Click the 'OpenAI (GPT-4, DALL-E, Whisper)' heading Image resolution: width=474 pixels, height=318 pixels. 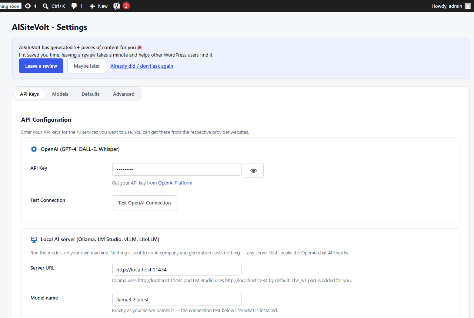click(80, 149)
